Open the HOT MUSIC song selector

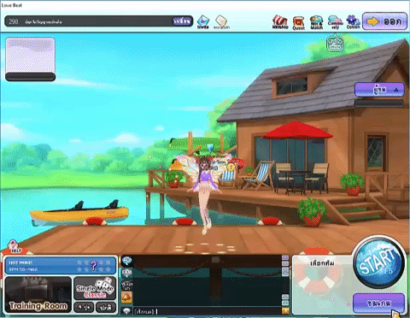[61, 266]
